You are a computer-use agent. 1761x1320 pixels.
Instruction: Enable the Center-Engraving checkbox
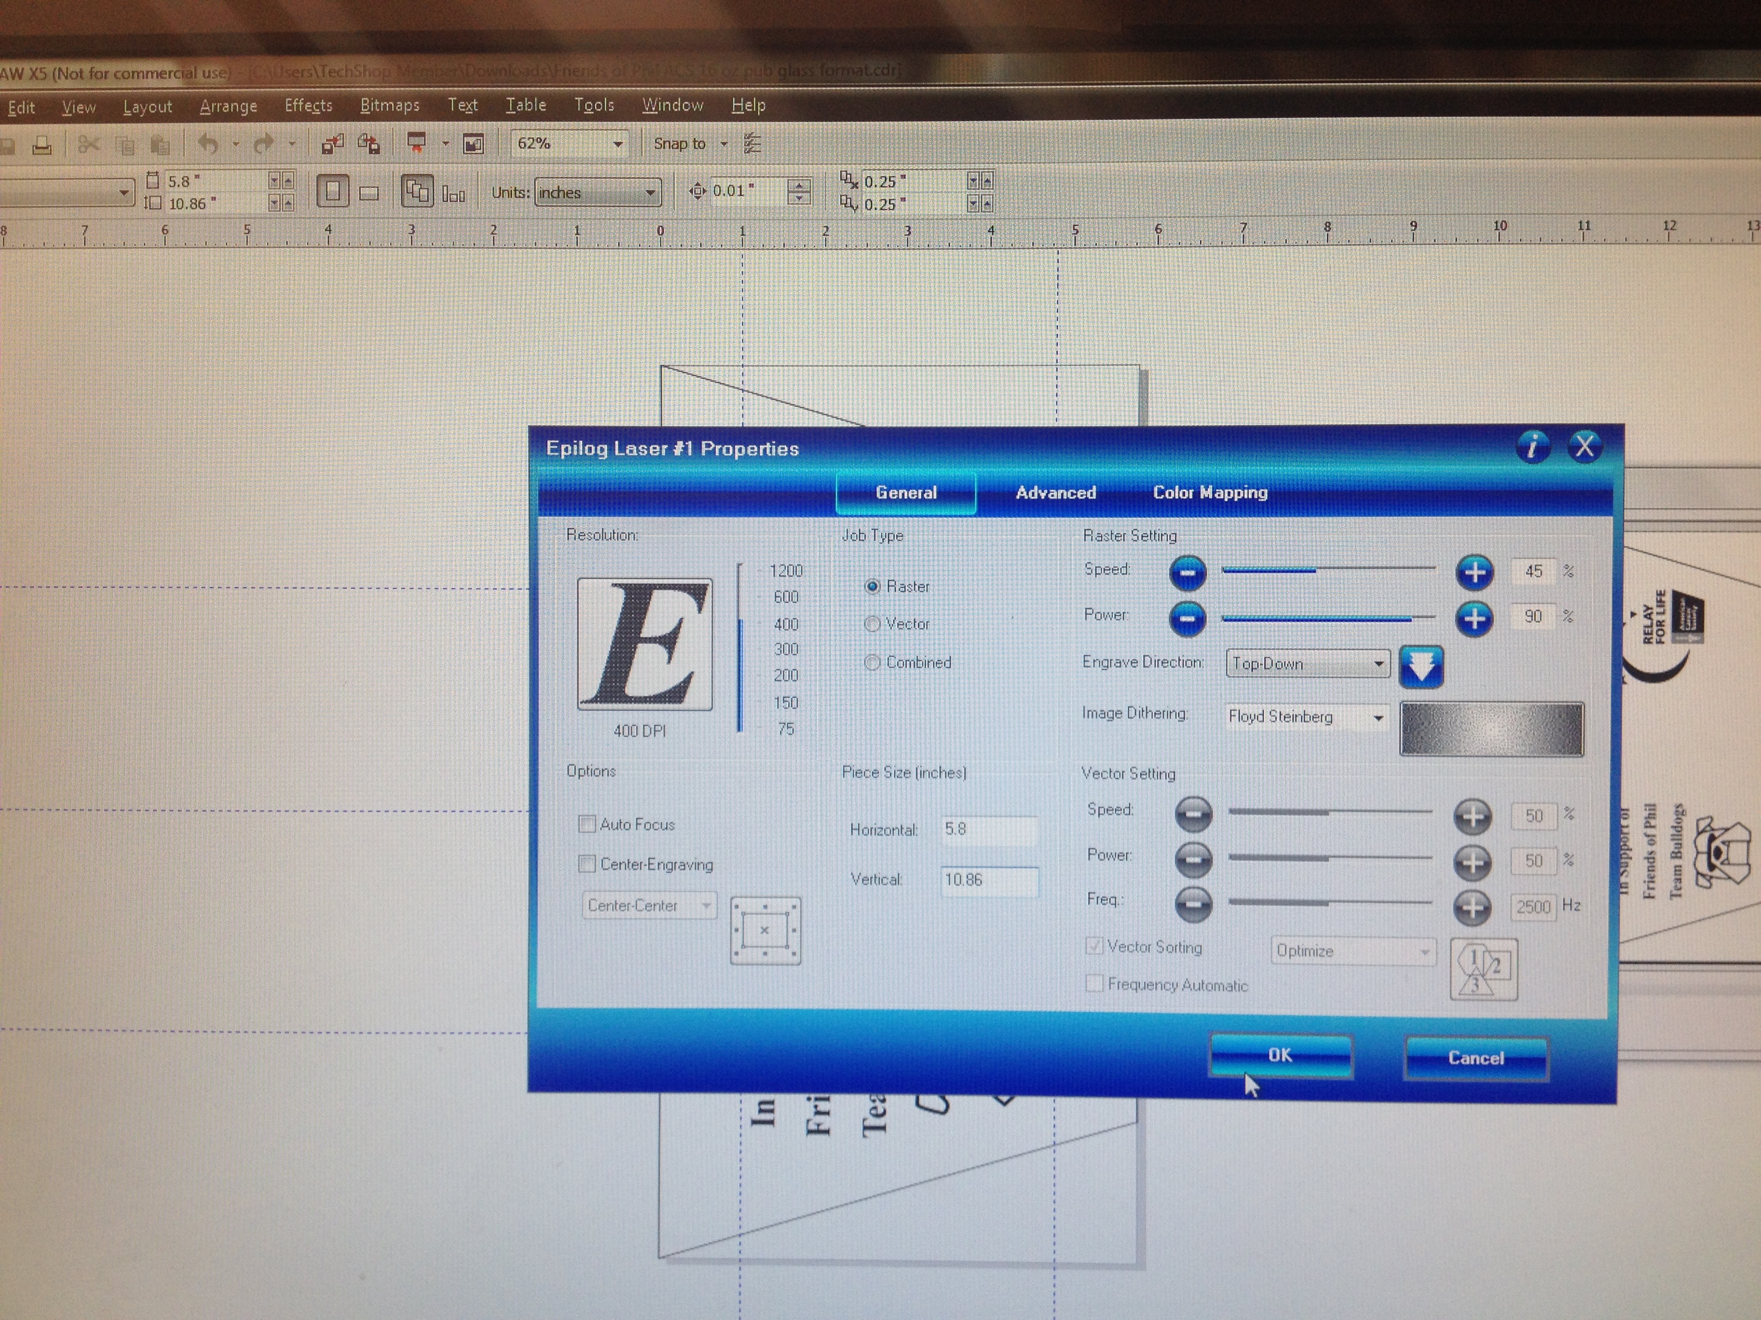pos(587,863)
